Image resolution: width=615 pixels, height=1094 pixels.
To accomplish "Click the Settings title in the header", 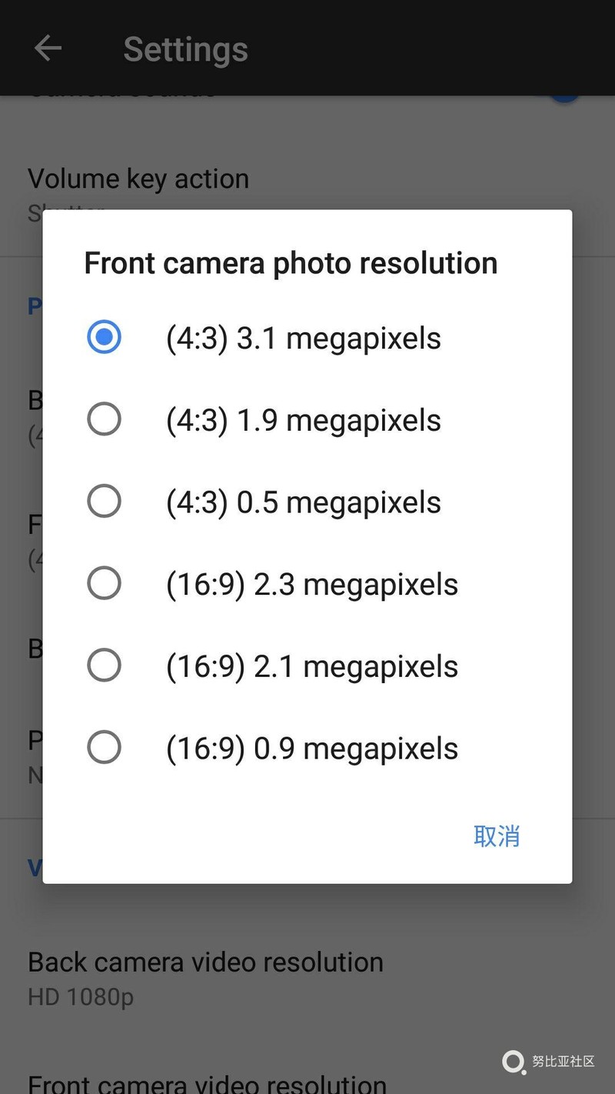I will (185, 49).
